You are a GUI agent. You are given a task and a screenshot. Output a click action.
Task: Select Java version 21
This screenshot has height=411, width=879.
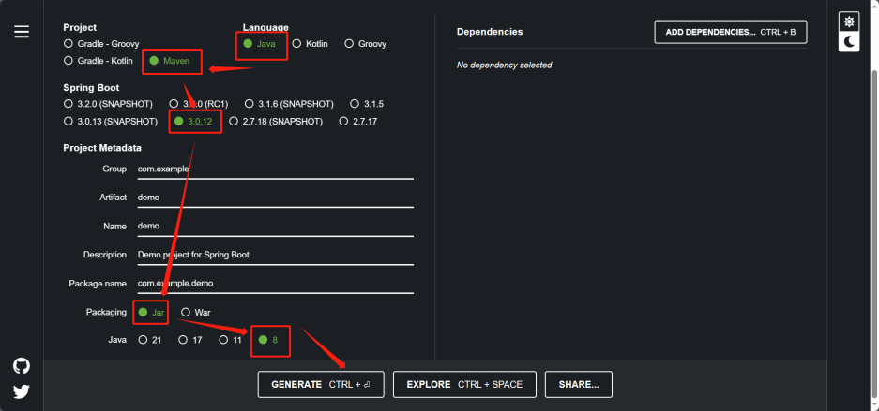coord(150,340)
